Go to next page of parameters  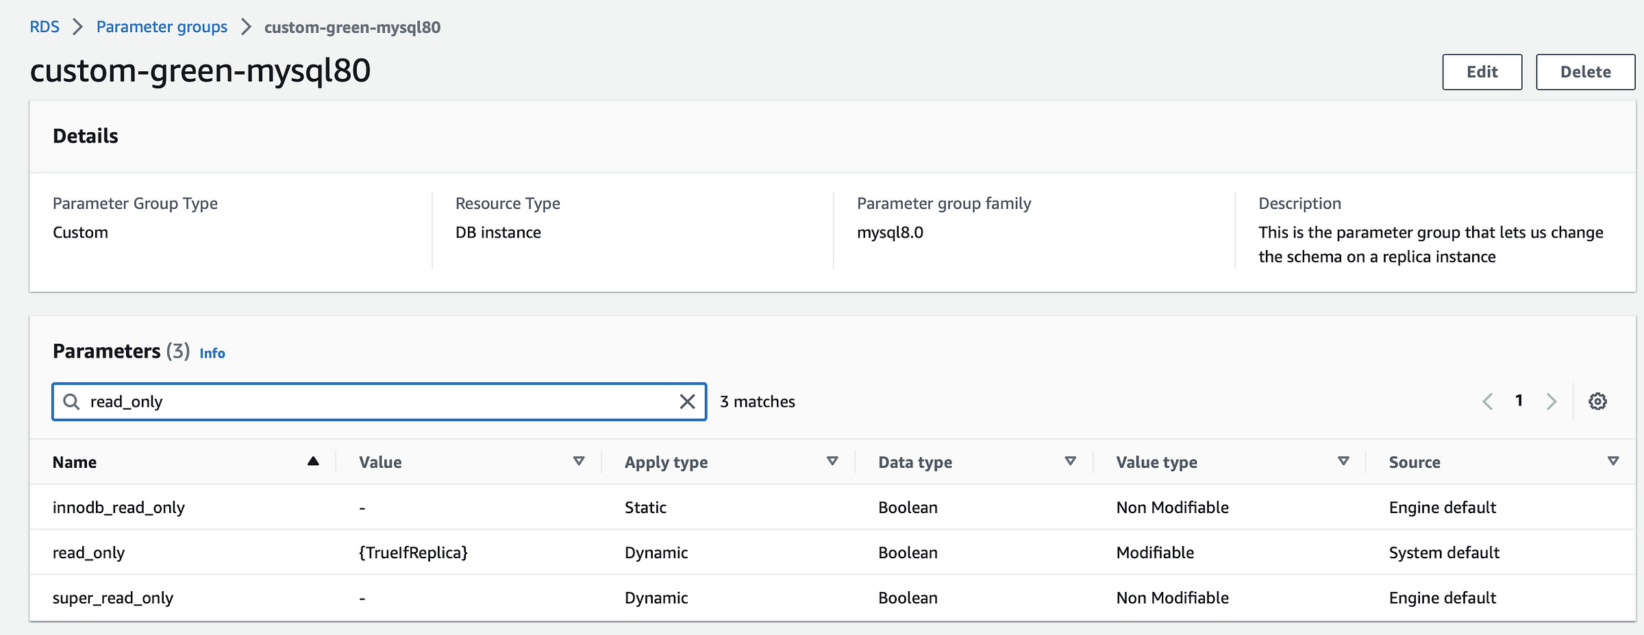[1552, 401]
